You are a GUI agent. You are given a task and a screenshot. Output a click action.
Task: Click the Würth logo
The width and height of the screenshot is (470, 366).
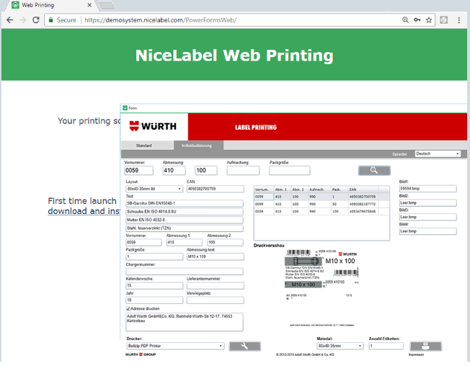point(153,126)
